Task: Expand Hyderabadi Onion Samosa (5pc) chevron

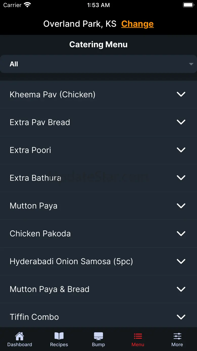Action: pyautogui.click(x=181, y=261)
